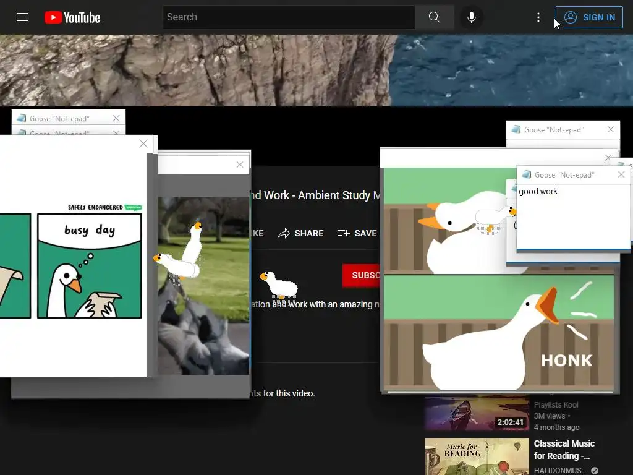Open the Music for Reading video thumbnail

[477, 456]
